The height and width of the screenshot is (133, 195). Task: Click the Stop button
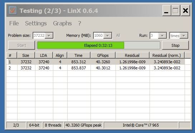point(175,45)
